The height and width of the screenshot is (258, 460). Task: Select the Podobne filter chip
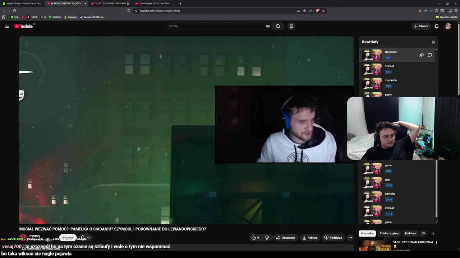pos(410,233)
